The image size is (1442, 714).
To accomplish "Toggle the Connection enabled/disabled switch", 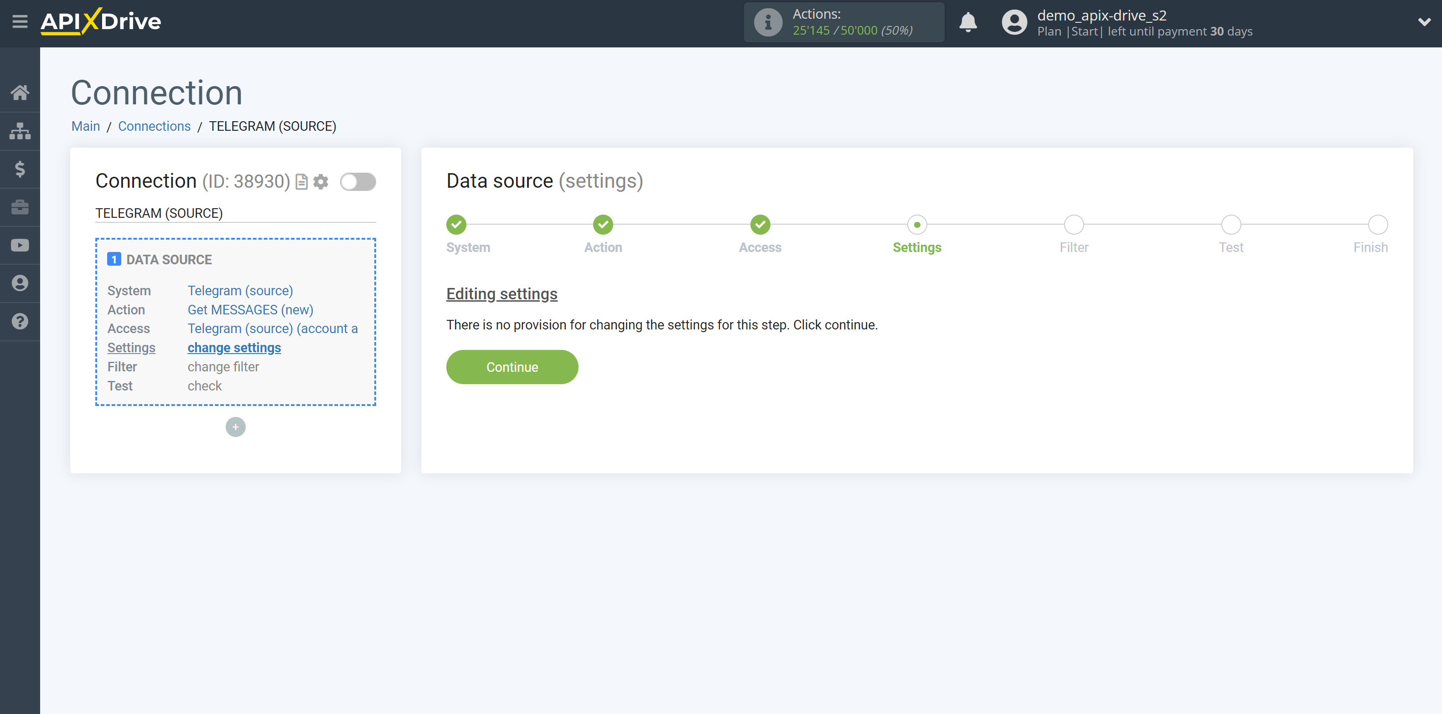I will [x=358, y=181].
